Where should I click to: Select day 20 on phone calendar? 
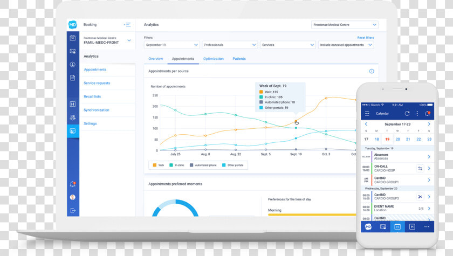[398, 139]
